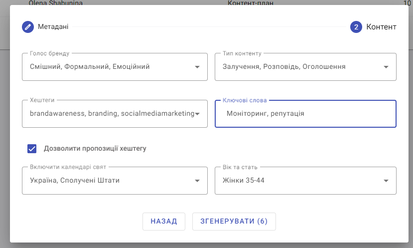Click the Дозволити пропозиції хештегу label text

coord(95,149)
